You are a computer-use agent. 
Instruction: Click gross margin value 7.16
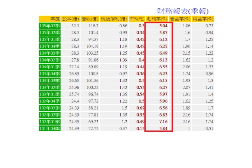tap(163, 122)
